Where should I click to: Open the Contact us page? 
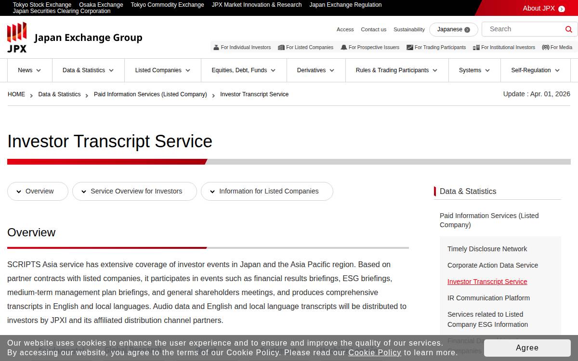tap(373, 29)
